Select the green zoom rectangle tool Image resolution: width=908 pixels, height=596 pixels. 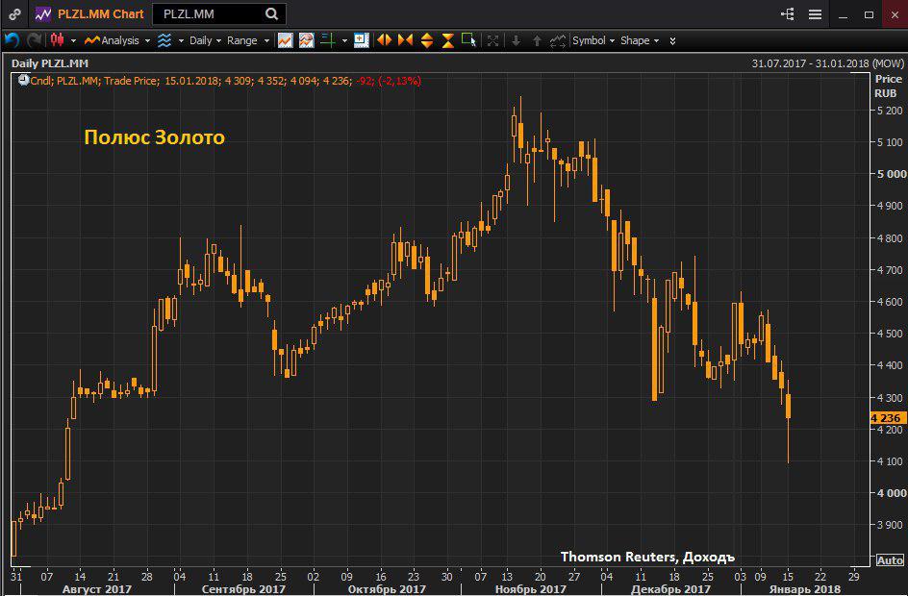(x=469, y=40)
